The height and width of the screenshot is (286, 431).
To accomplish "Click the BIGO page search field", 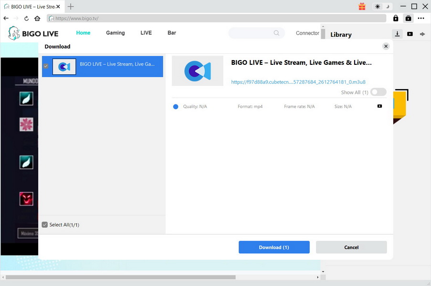I will coord(256,33).
